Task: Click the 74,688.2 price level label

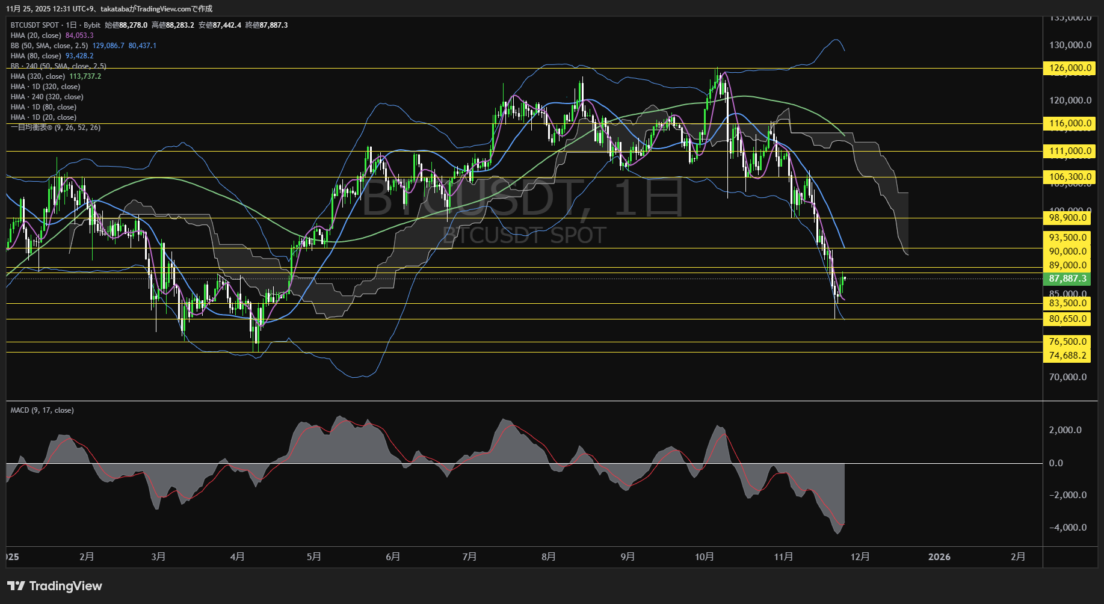Action: point(1067,356)
